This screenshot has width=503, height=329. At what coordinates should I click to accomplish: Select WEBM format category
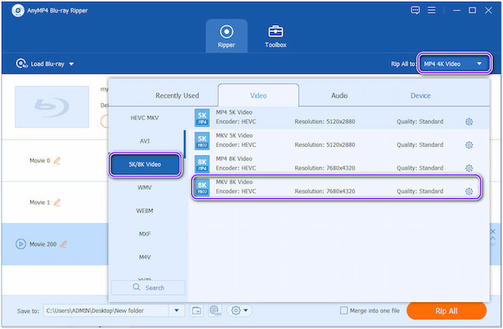pyautogui.click(x=145, y=211)
